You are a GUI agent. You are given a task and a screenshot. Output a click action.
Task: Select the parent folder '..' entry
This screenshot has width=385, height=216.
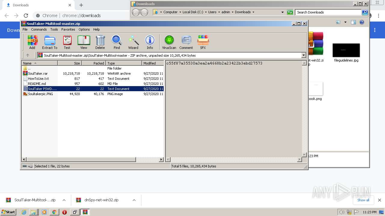(93, 68)
